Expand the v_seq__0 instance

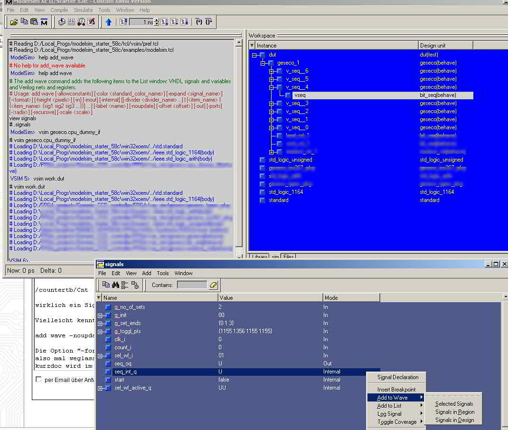click(271, 128)
